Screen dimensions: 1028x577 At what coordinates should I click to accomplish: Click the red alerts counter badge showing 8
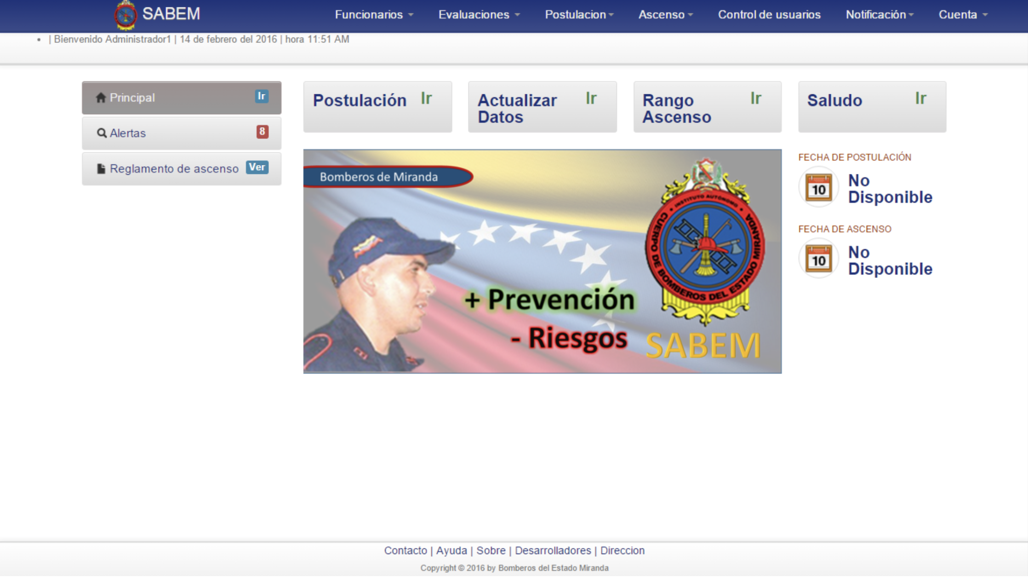(262, 131)
